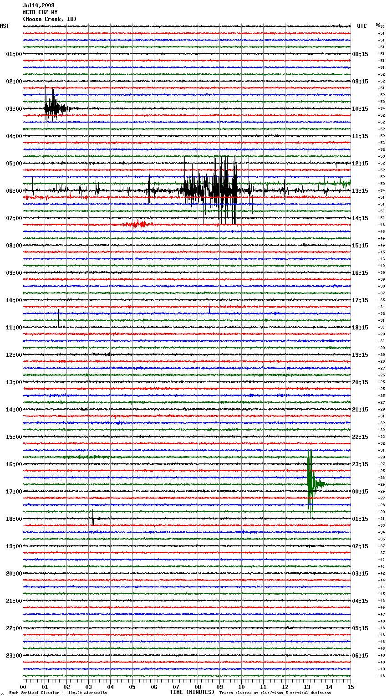The width and height of the screenshot is (387, 699).
Task: Click the '05' minute tick on the bottom axis
Action: (x=132, y=687)
